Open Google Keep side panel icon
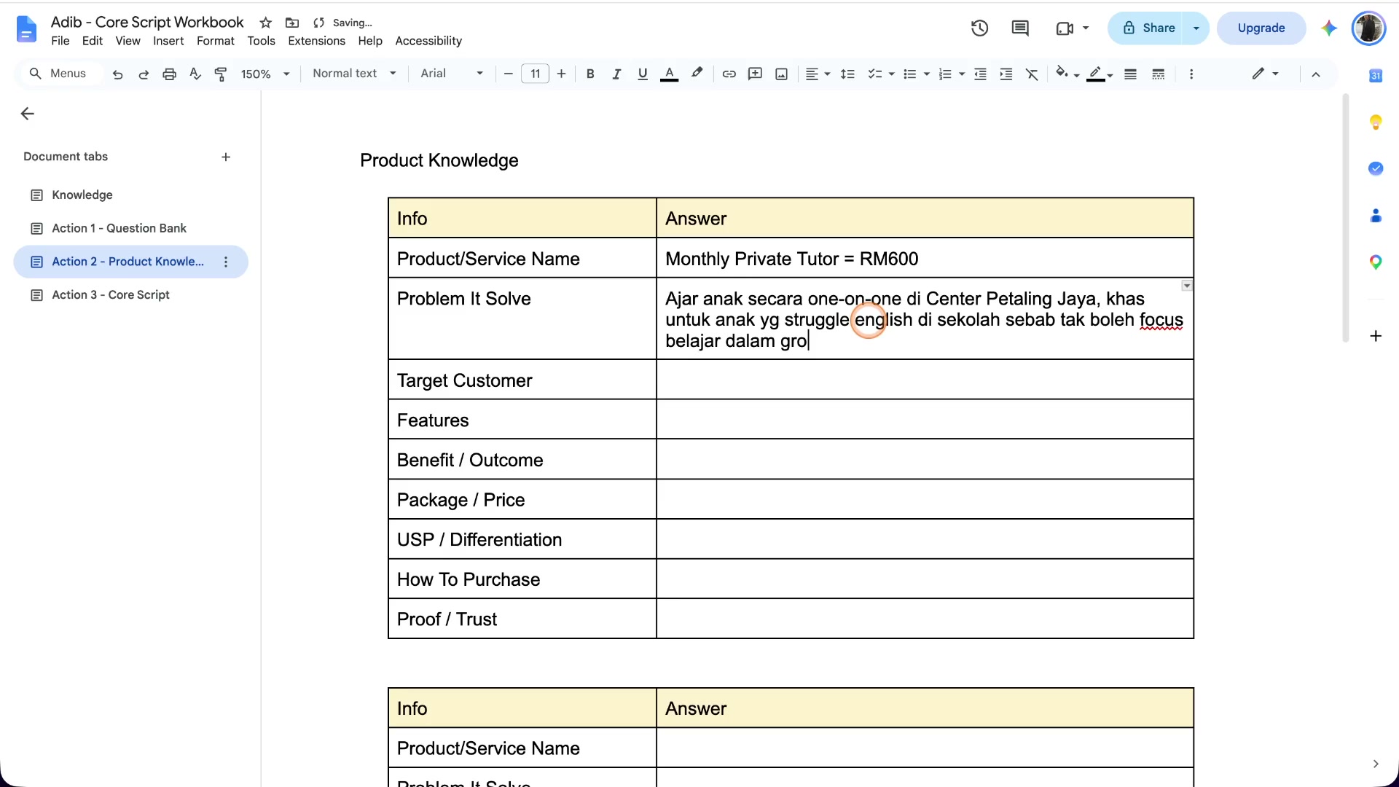Viewport: 1399px width, 787px height. 1376,122
